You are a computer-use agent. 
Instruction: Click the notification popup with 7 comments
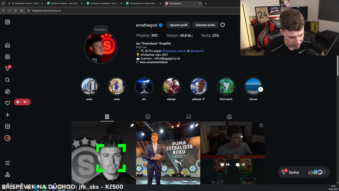coord(22,102)
